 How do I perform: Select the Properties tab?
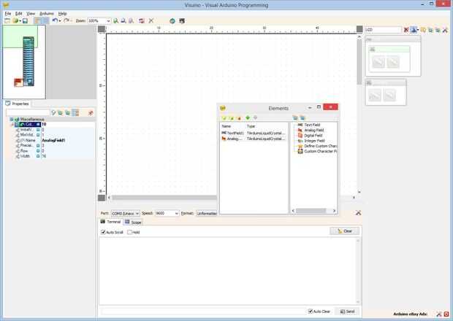click(x=18, y=104)
